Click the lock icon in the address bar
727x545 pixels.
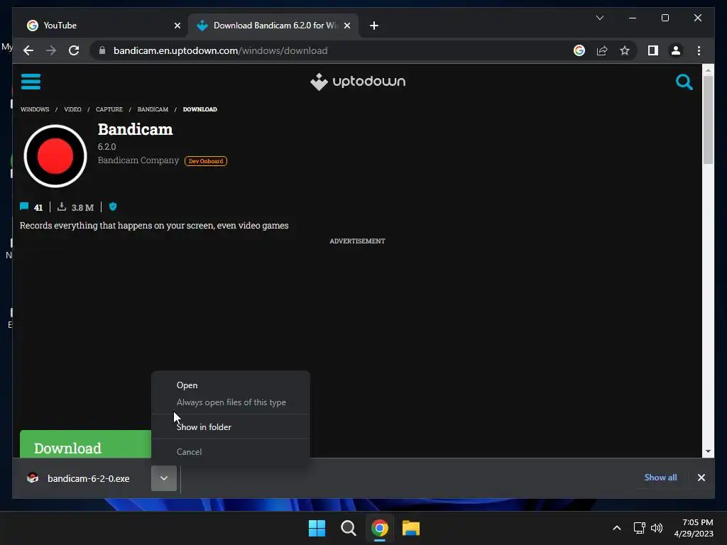[x=102, y=50]
